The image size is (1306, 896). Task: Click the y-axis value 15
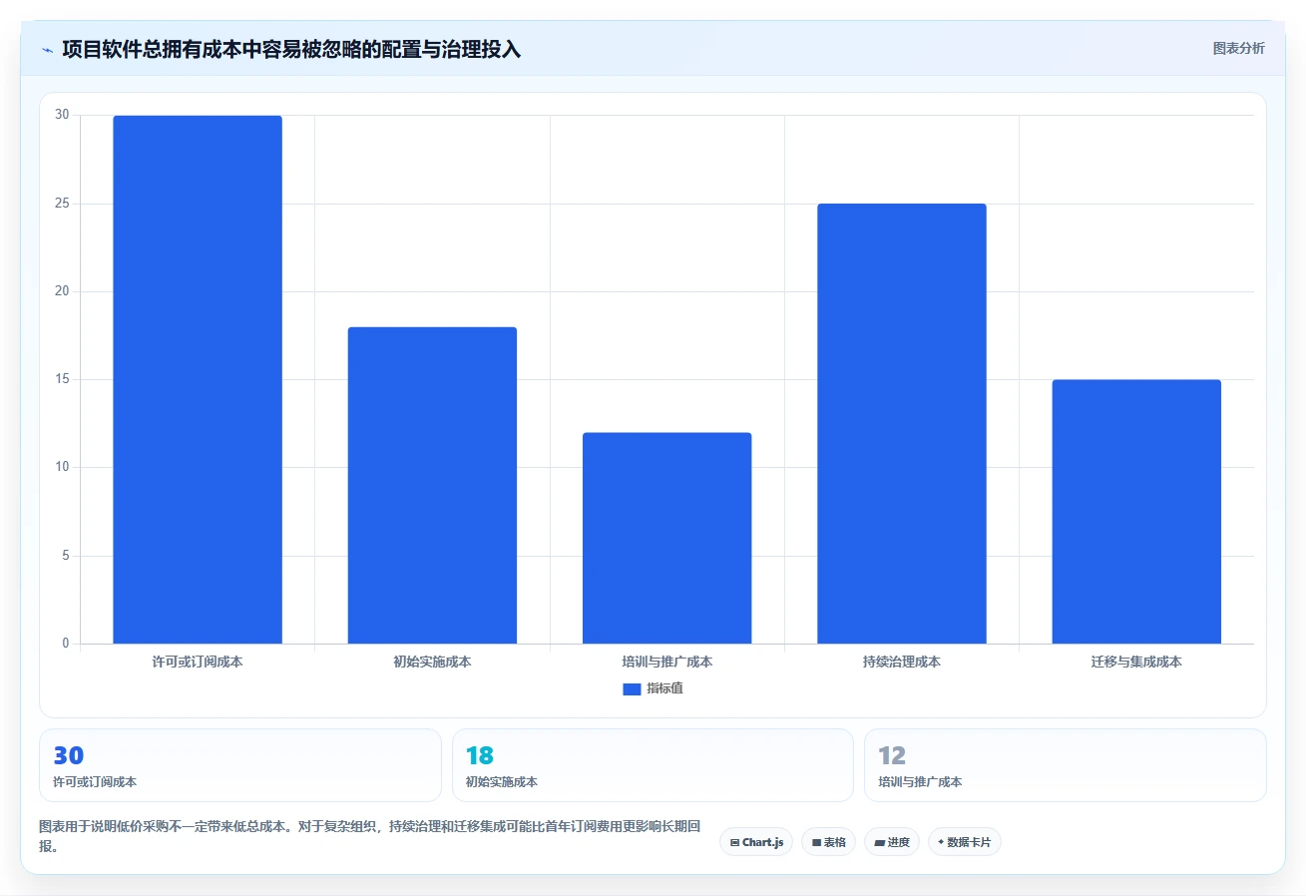point(63,379)
